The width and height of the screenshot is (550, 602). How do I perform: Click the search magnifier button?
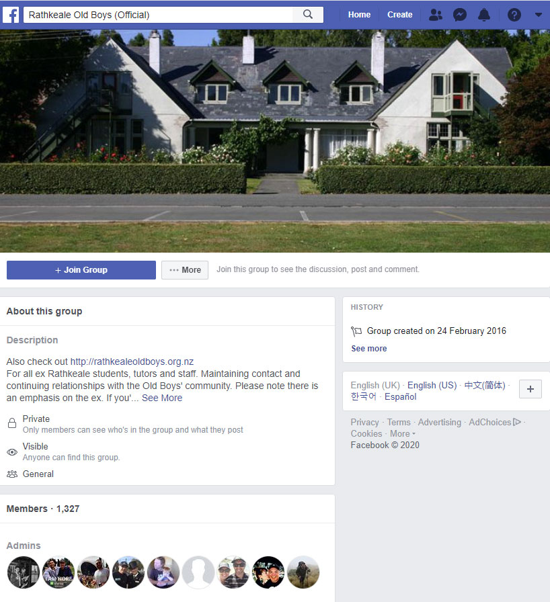(308, 15)
